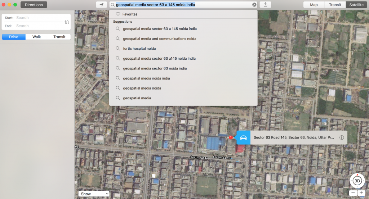Image resolution: width=369 pixels, height=199 pixels.
Task: Click the heart icon beside Favorites
Action: (x=118, y=14)
